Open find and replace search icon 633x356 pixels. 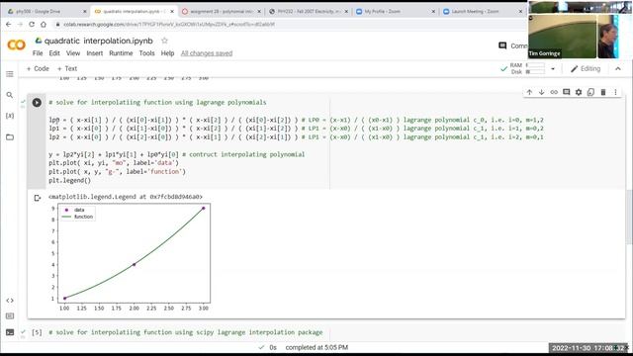point(10,95)
